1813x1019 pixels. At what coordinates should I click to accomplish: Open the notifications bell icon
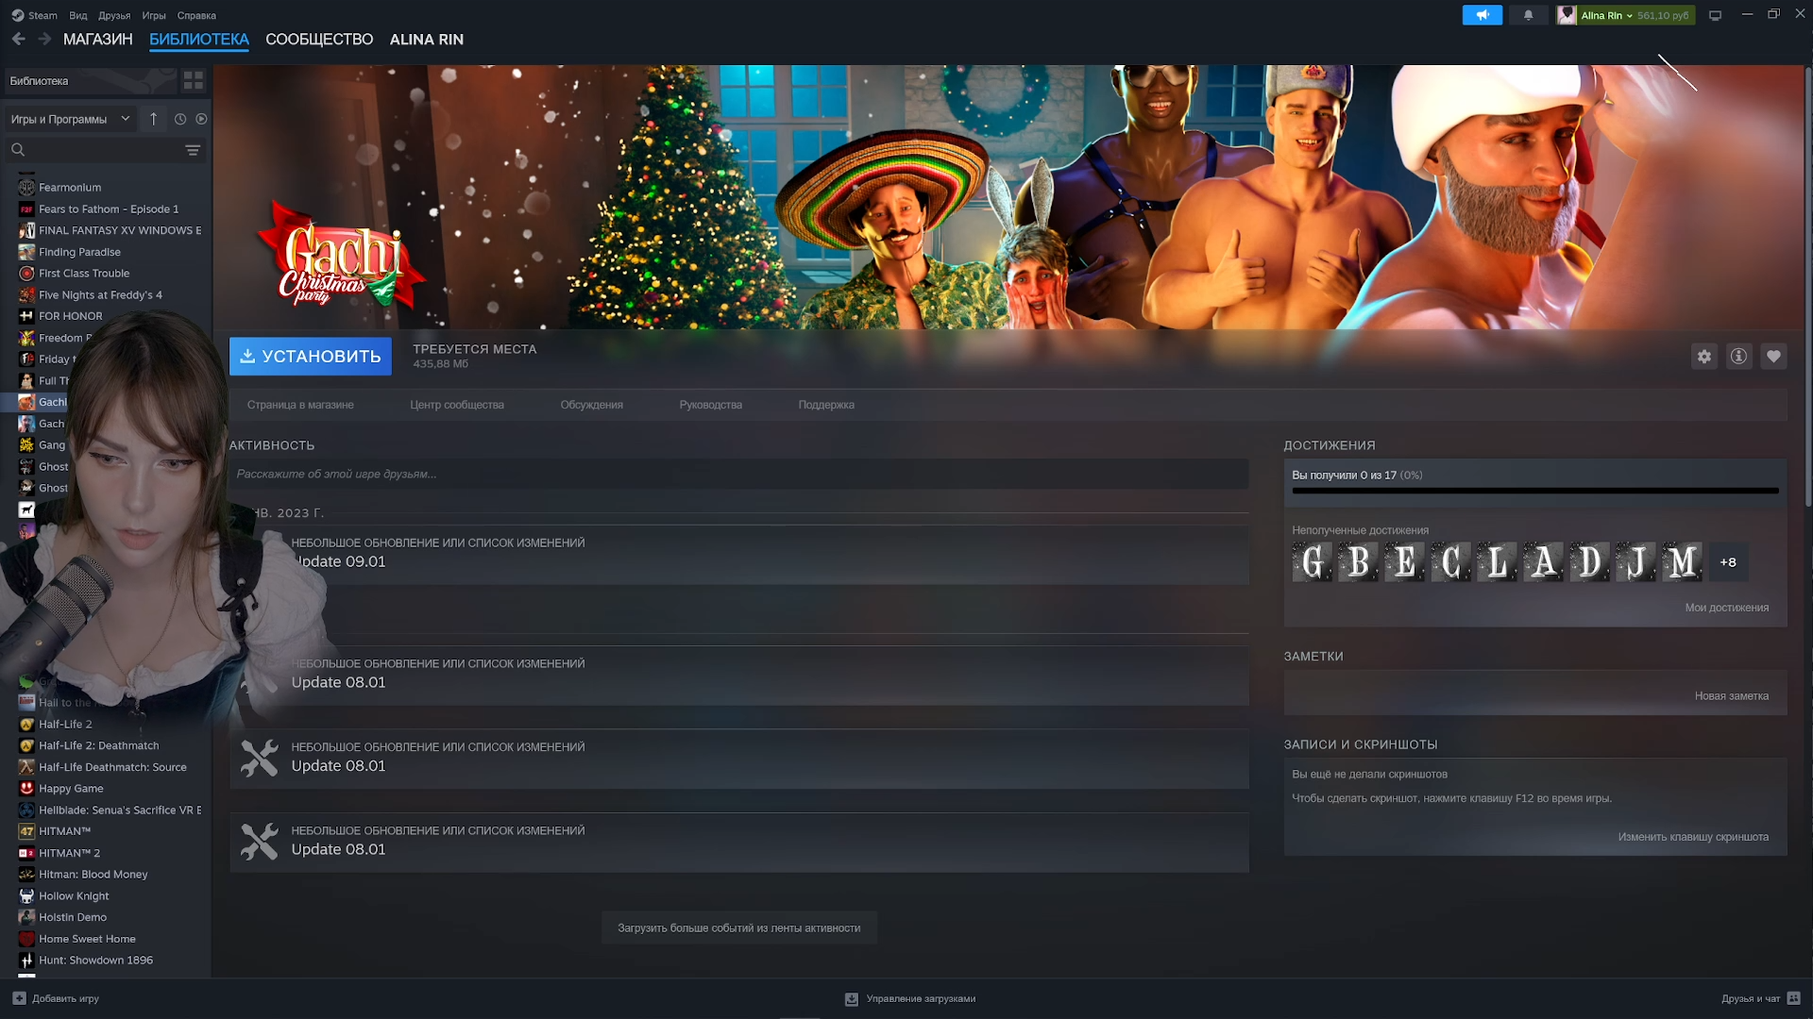pyautogui.click(x=1528, y=15)
